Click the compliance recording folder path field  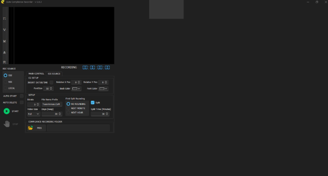point(78,128)
